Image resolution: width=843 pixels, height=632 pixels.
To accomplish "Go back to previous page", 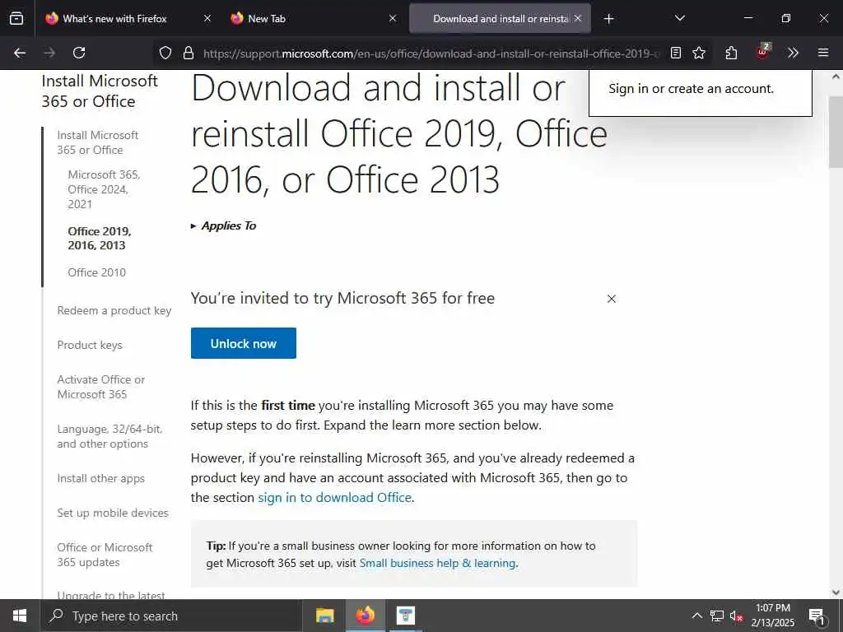I will point(20,53).
